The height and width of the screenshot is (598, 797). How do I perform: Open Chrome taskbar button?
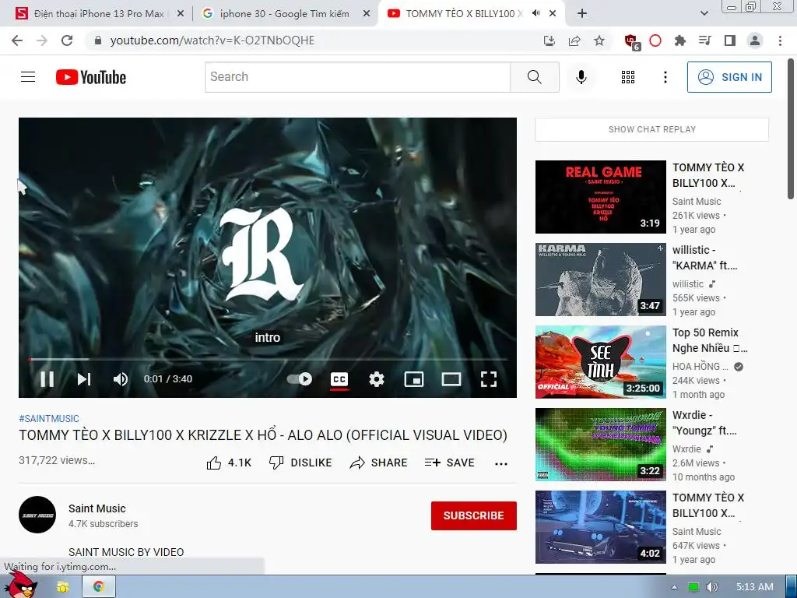[99, 586]
